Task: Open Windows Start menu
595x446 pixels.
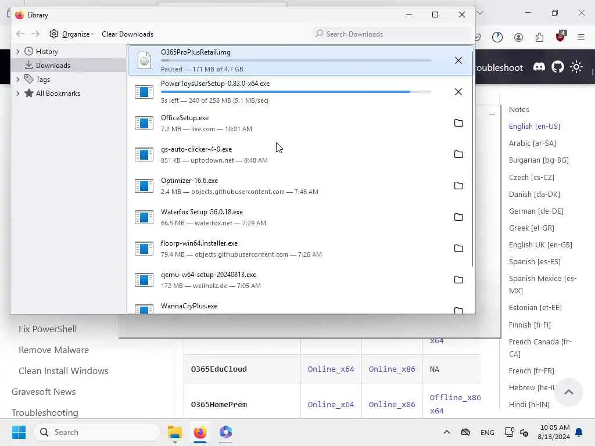Action: click(19, 432)
